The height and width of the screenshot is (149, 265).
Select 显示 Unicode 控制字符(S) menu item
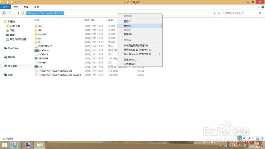click(x=140, y=50)
